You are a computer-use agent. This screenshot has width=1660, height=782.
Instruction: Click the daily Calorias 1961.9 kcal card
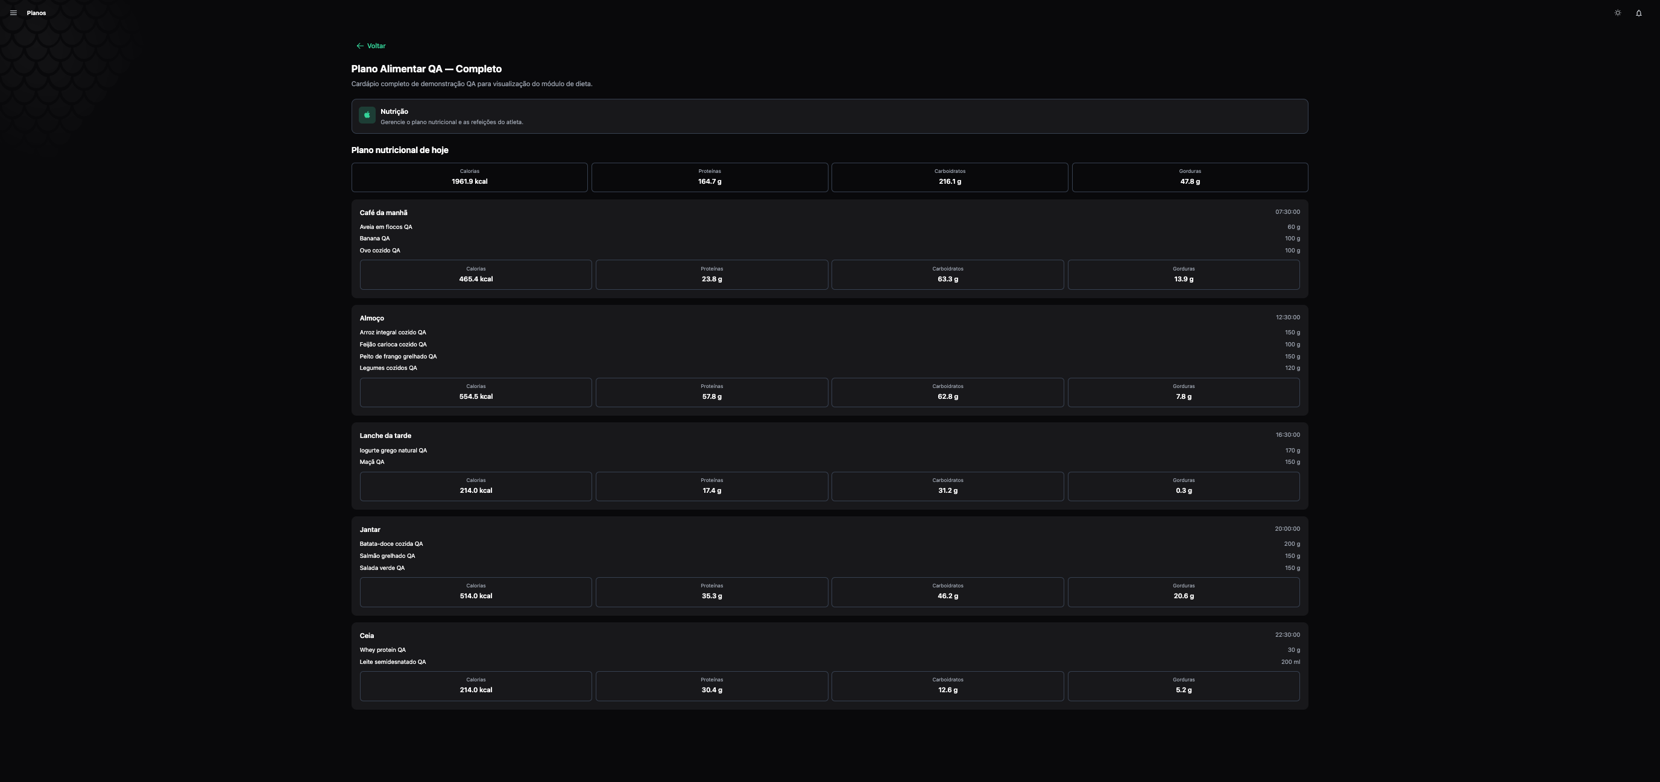click(469, 177)
